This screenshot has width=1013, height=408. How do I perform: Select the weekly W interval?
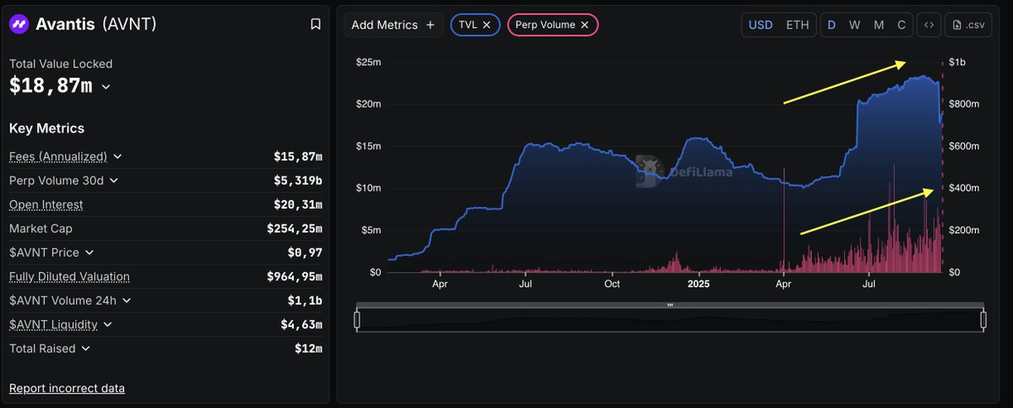(x=855, y=24)
